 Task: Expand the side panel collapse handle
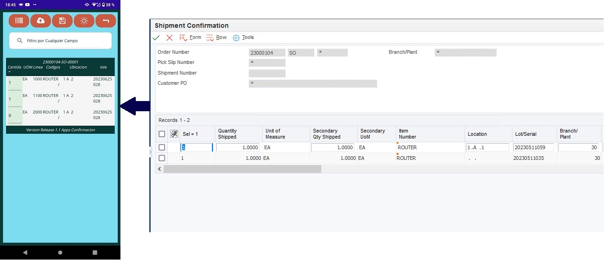[x=150, y=152]
